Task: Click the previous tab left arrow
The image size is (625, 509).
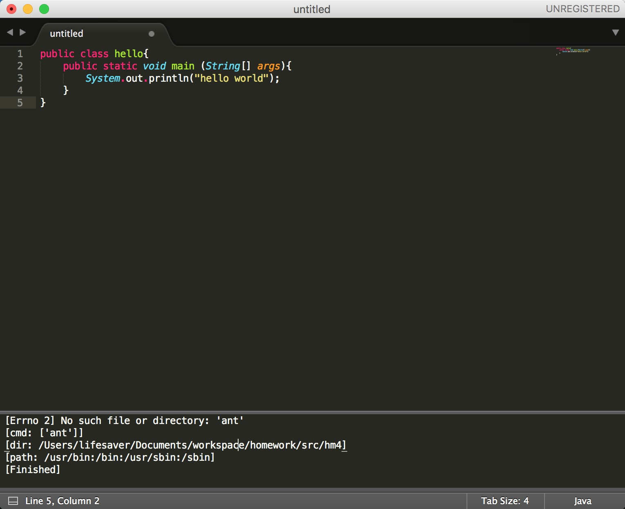Action: (x=10, y=32)
